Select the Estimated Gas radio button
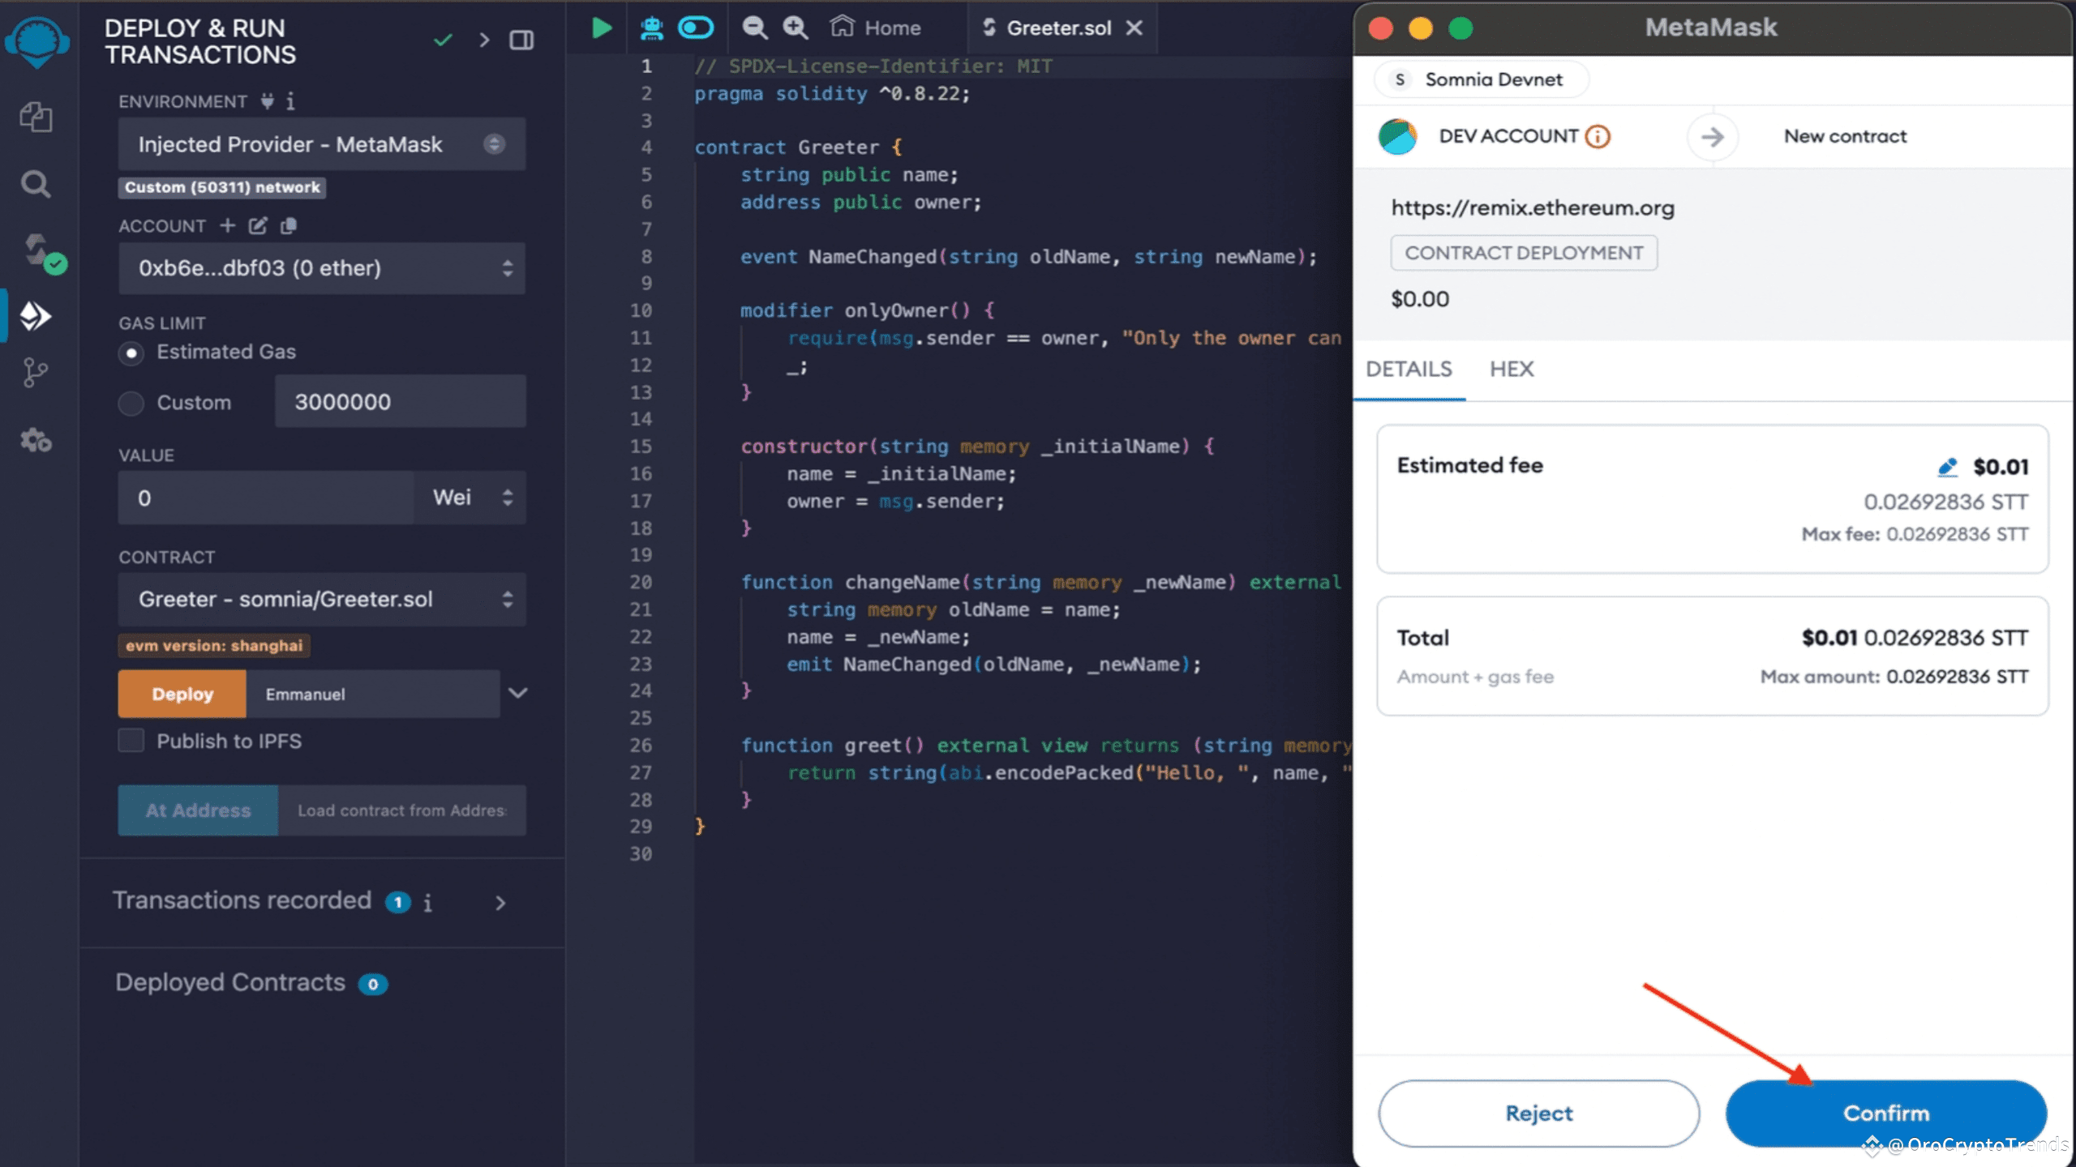This screenshot has height=1167, width=2076. click(131, 353)
